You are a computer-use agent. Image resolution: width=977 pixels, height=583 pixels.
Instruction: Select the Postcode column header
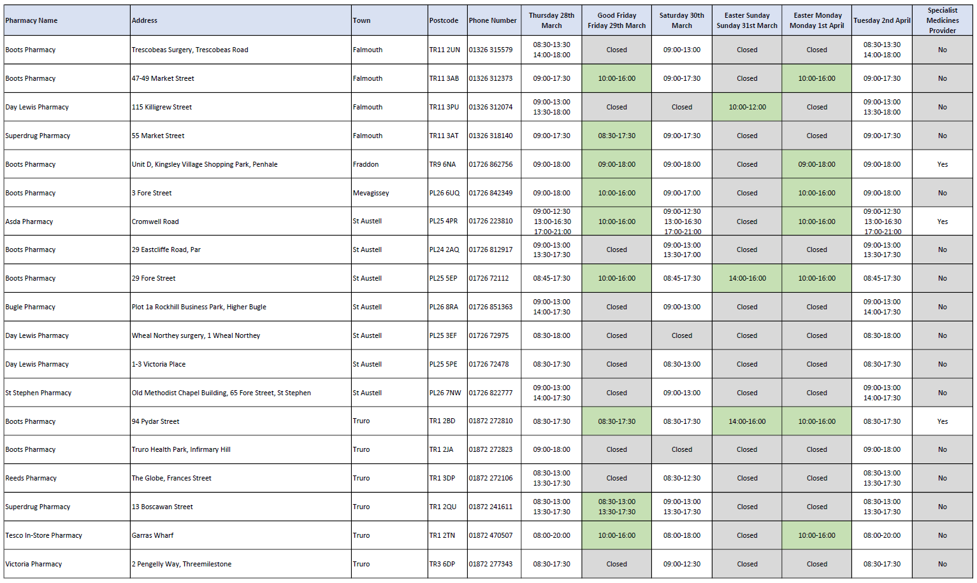(x=447, y=20)
